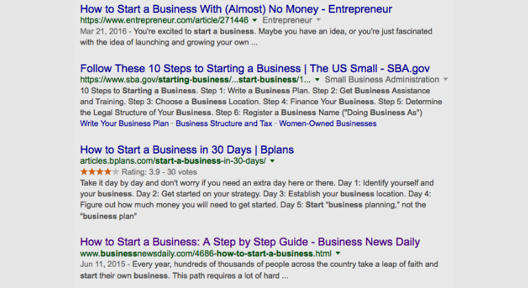Open SBA.gov '10 Steps to Starting a Business' result

tap(255, 68)
